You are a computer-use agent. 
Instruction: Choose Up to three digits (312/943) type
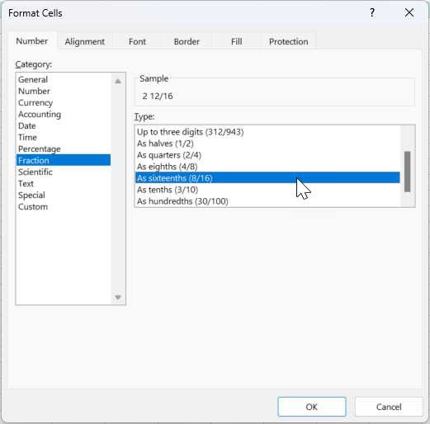[267, 132]
